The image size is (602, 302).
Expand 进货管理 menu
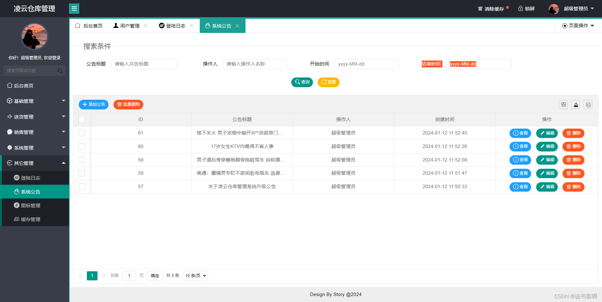tap(34, 117)
